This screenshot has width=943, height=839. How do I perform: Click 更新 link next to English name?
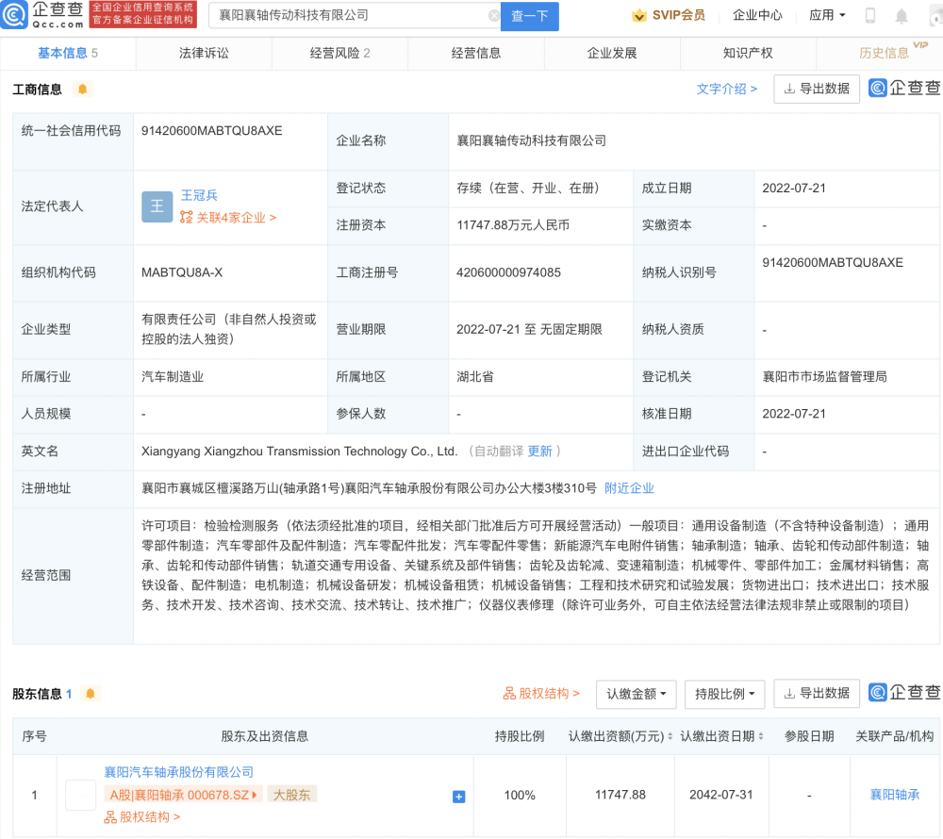tap(539, 452)
